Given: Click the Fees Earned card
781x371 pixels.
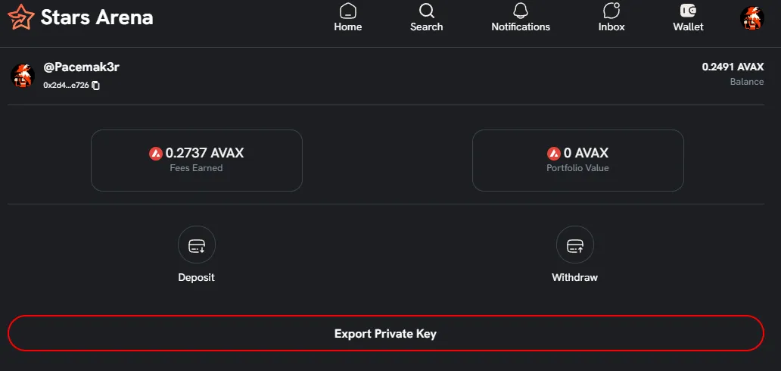Looking at the screenshot, I should tap(197, 161).
